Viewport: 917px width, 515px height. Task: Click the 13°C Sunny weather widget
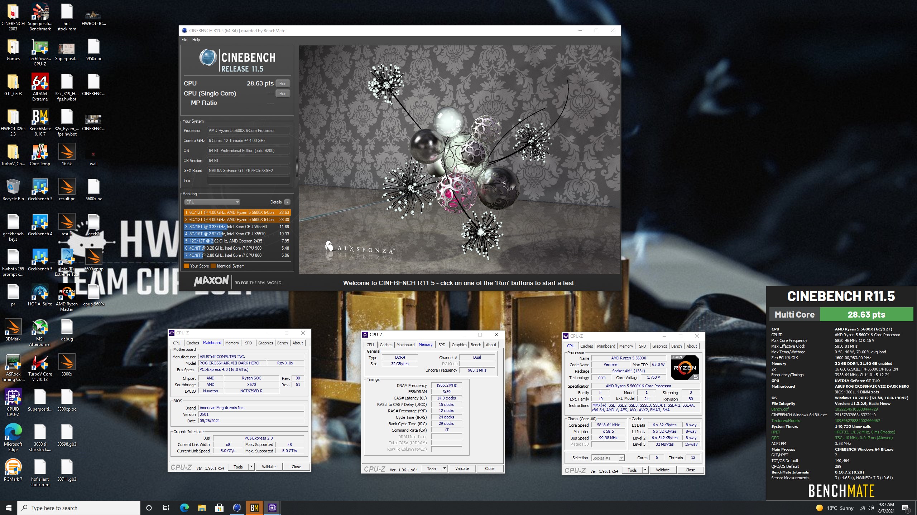point(835,508)
